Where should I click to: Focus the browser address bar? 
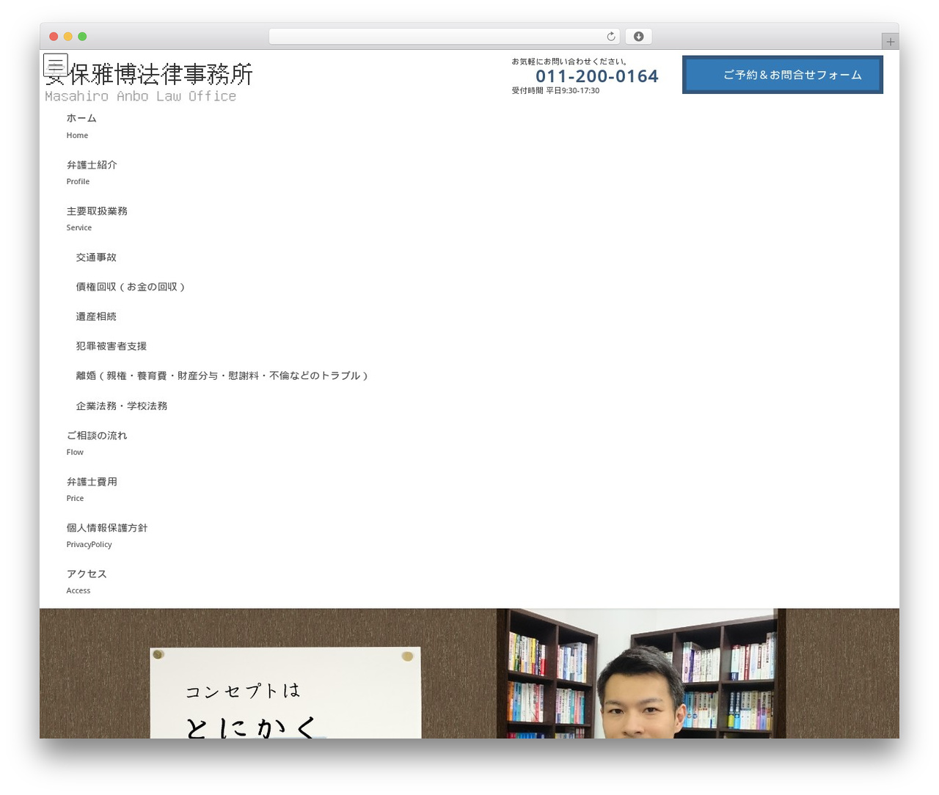pyautogui.click(x=444, y=37)
